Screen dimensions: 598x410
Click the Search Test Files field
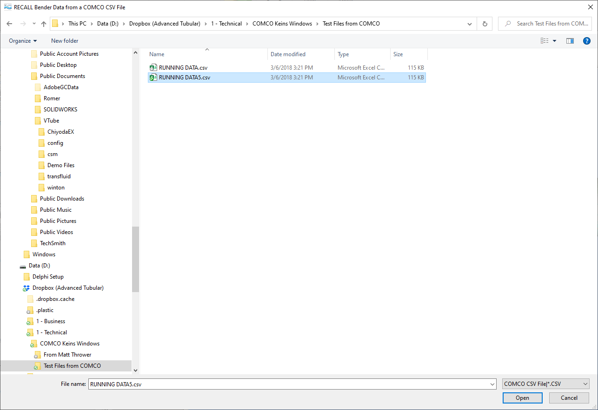tap(549, 24)
